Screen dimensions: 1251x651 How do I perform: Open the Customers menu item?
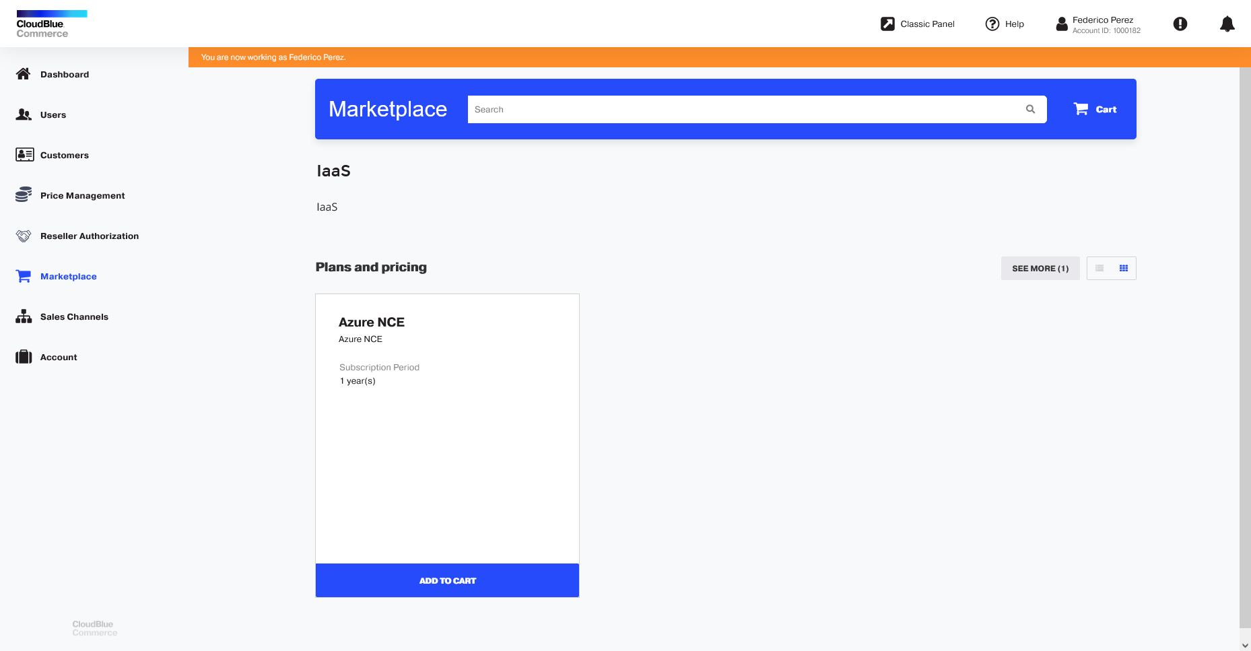click(x=65, y=155)
